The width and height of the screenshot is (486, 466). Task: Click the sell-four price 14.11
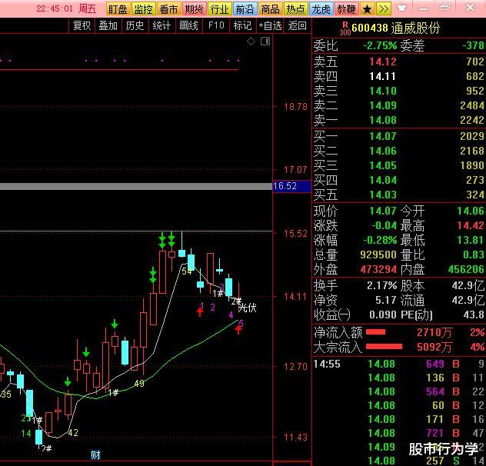tap(383, 76)
